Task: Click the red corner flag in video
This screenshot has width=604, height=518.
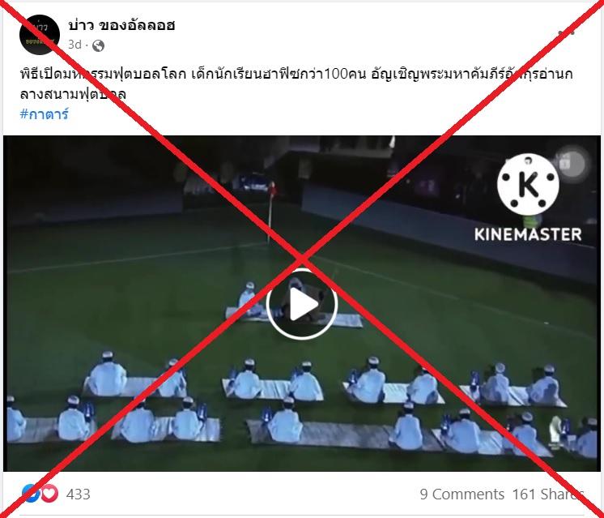Action: click(x=272, y=189)
